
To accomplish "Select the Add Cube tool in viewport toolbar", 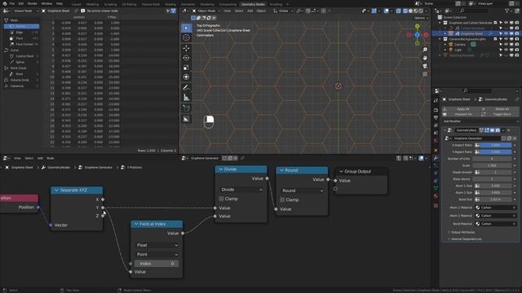I will coord(186,108).
